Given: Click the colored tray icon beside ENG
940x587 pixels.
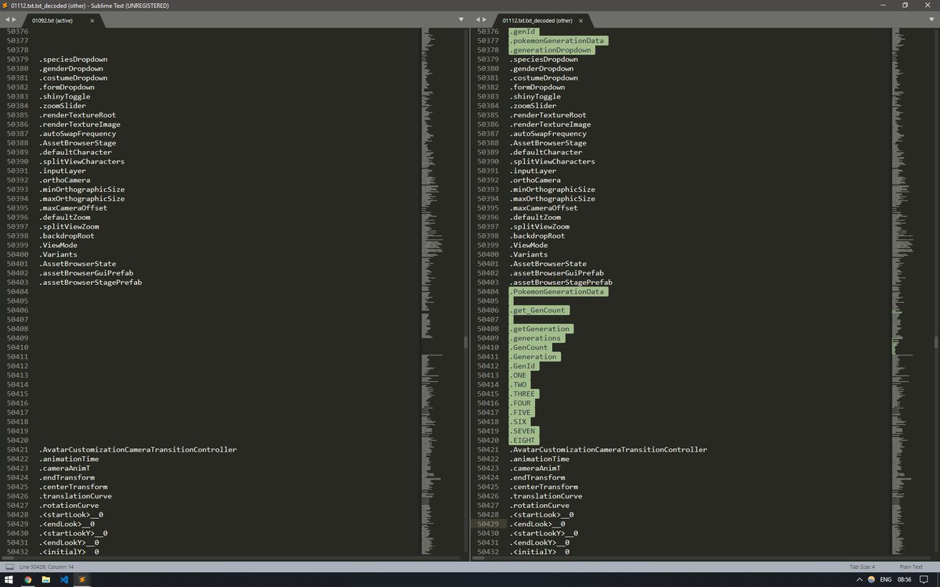Looking at the screenshot, I should pyautogui.click(x=871, y=579).
